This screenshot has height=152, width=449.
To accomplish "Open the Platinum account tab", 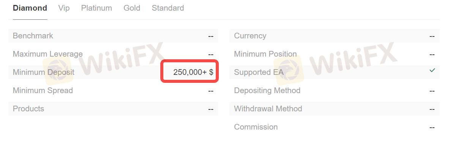I will (x=96, y=8).
